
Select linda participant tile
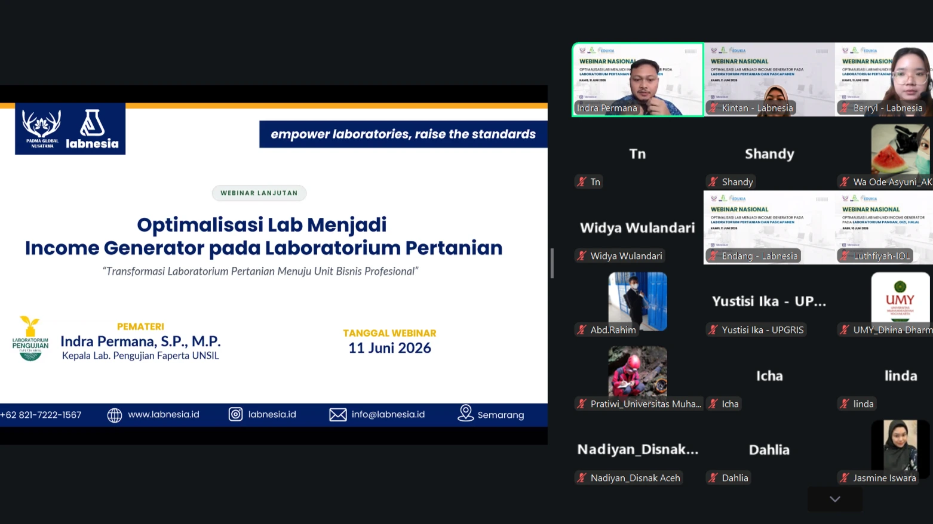[884, 375]
